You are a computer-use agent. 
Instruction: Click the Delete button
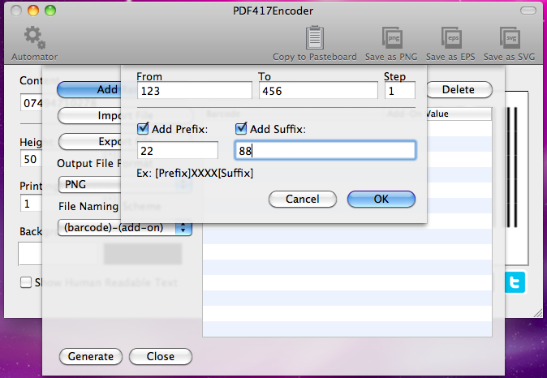pyautogui.click(x=459, y=89)
